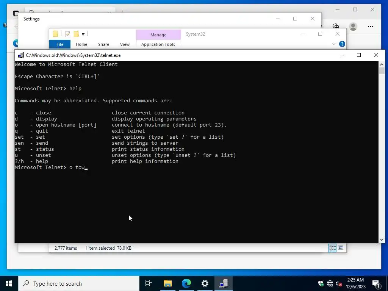The height and width of the screenshot is (291, 388).
Task: Click the telnet.exe title bar icon
Action: coord(21,55)
